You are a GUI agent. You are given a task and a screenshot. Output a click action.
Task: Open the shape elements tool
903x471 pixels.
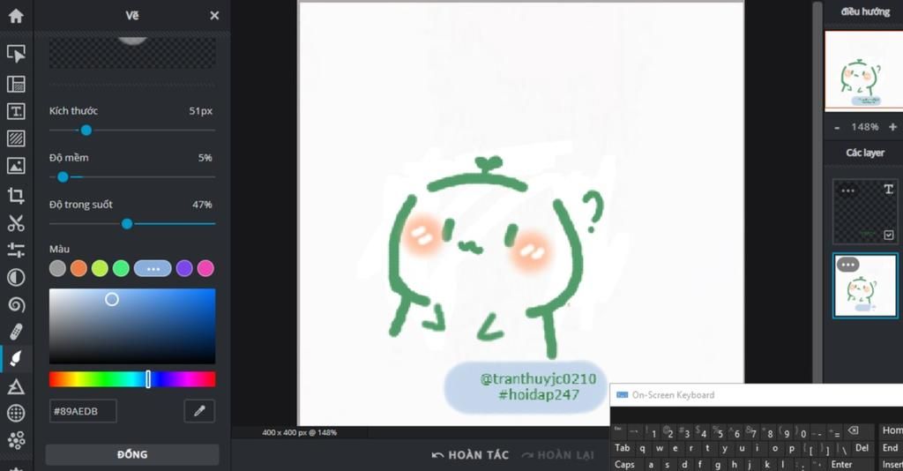tap(16, 386)
